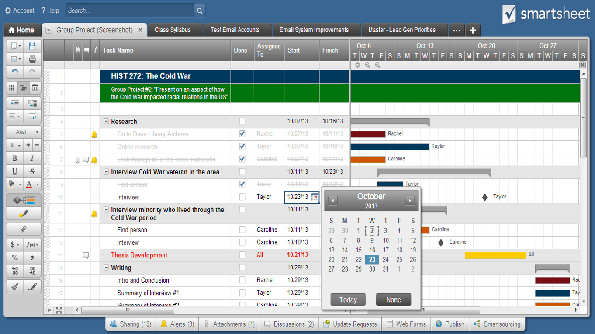
Task: Apply Percentage format
Action: (15, 258)
